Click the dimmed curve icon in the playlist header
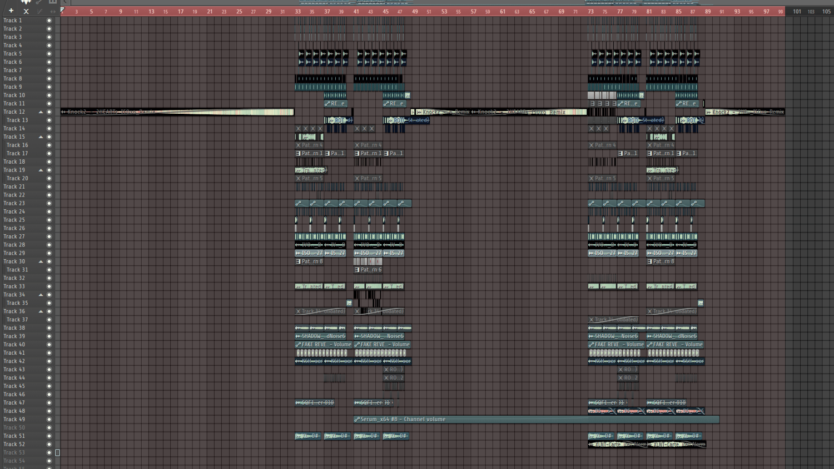 click(39, 11)
